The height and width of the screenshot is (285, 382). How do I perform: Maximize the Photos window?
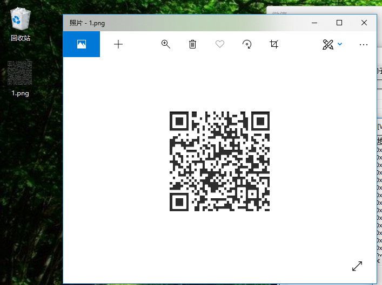pyautogui.click(x=339, y=23)
